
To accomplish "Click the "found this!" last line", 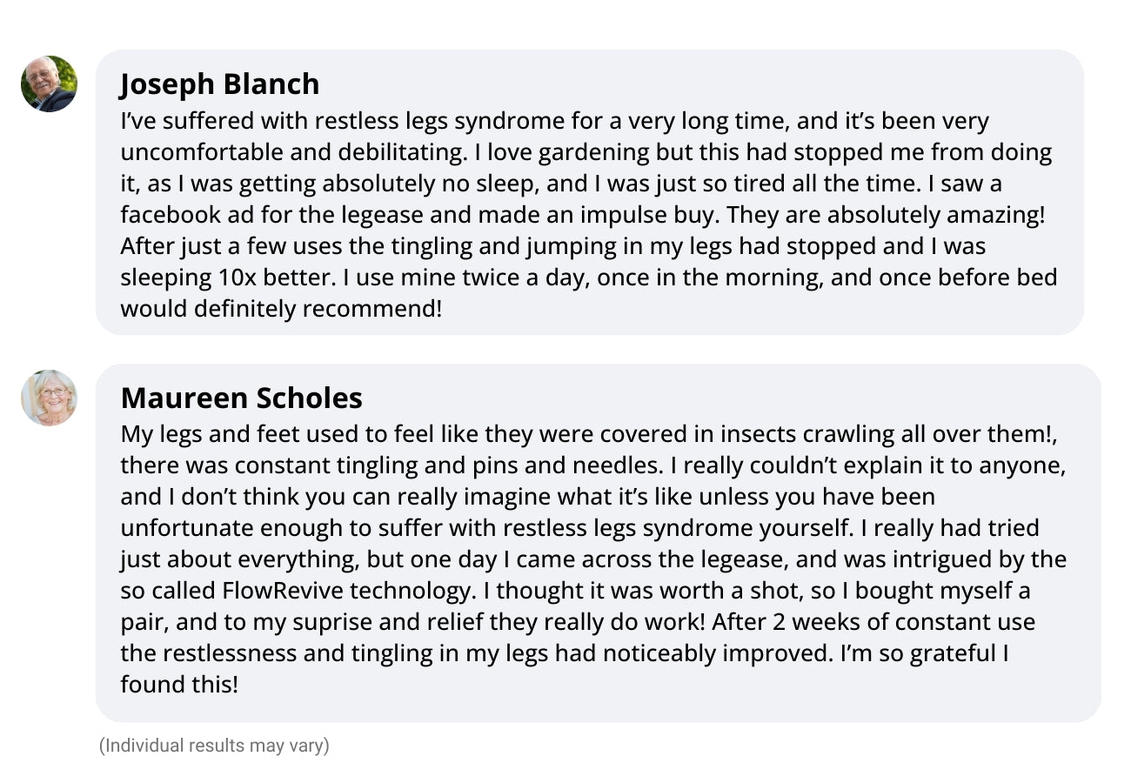I will tap(178, 685).
